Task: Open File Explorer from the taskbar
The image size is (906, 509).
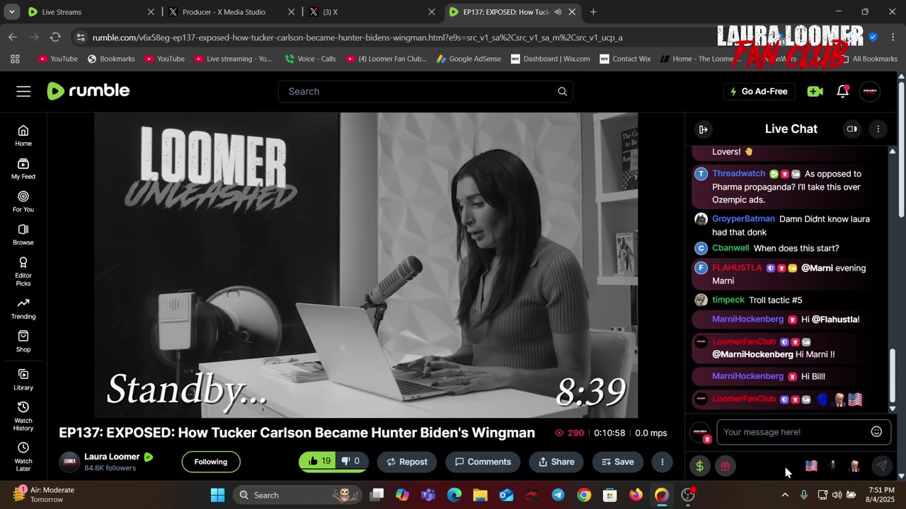Action: pos(480,495)
